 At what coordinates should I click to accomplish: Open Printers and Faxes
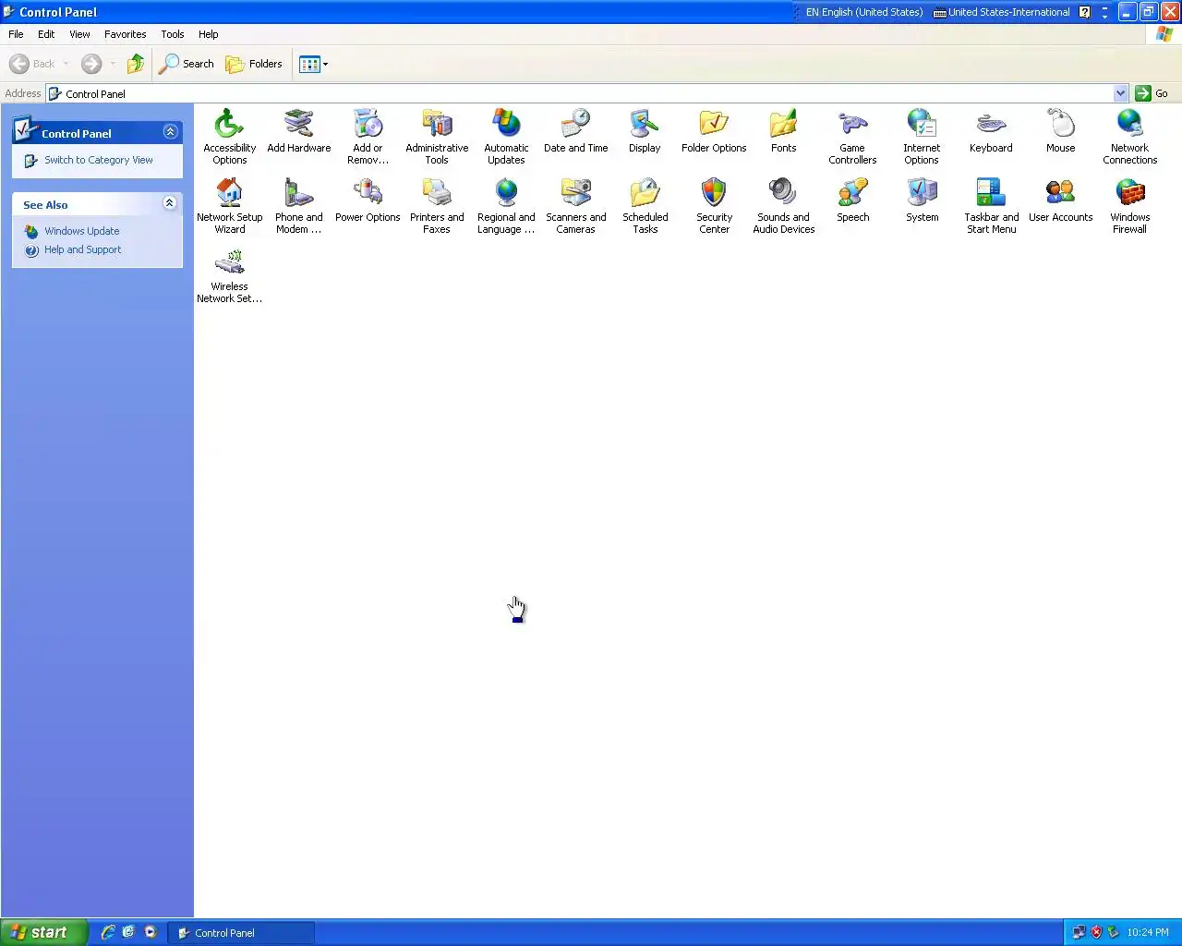point(437,205)
